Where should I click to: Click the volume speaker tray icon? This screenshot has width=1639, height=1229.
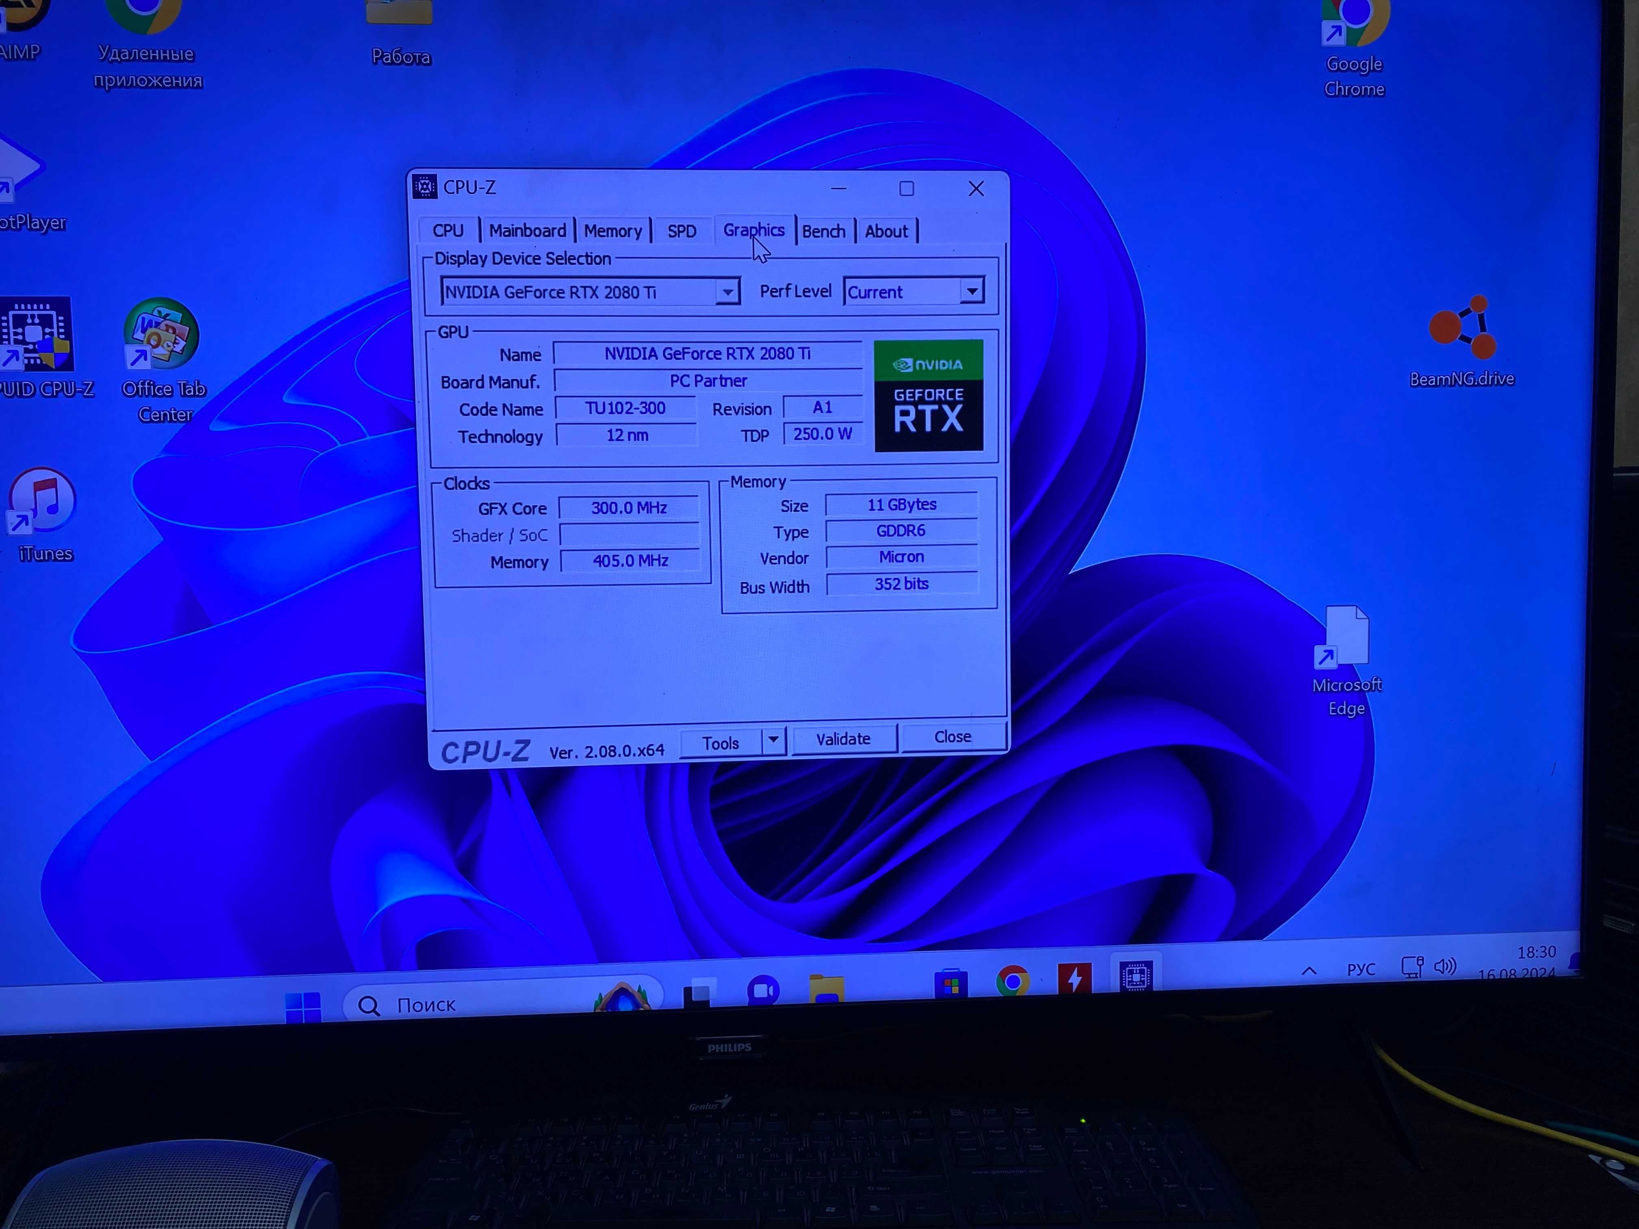[1445, 966]
